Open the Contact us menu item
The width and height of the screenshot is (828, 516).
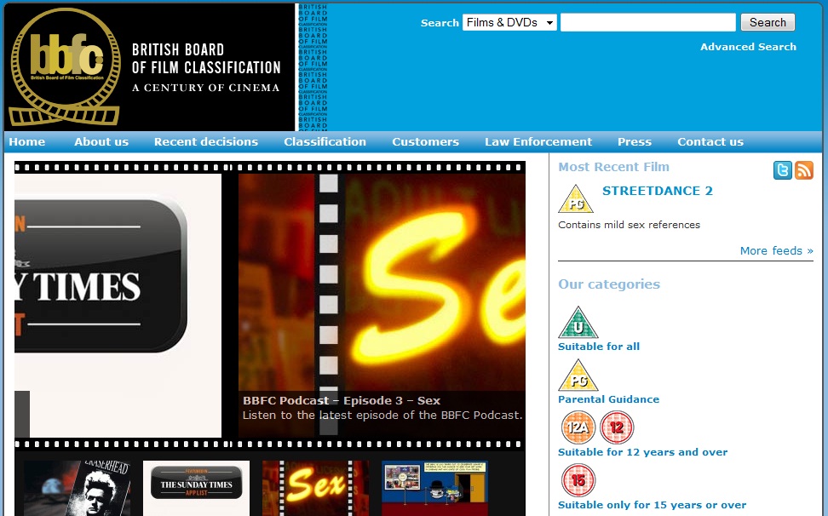pyautogui.click(x=710, y=142)
